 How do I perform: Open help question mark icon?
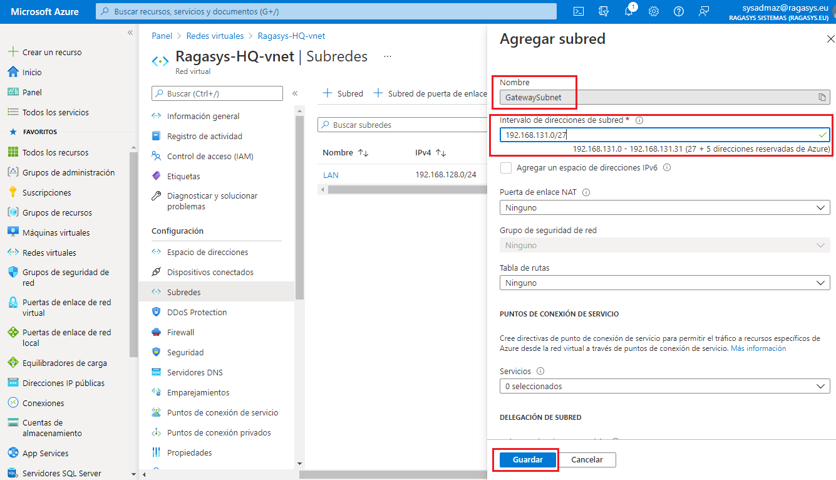pos(679,11)
